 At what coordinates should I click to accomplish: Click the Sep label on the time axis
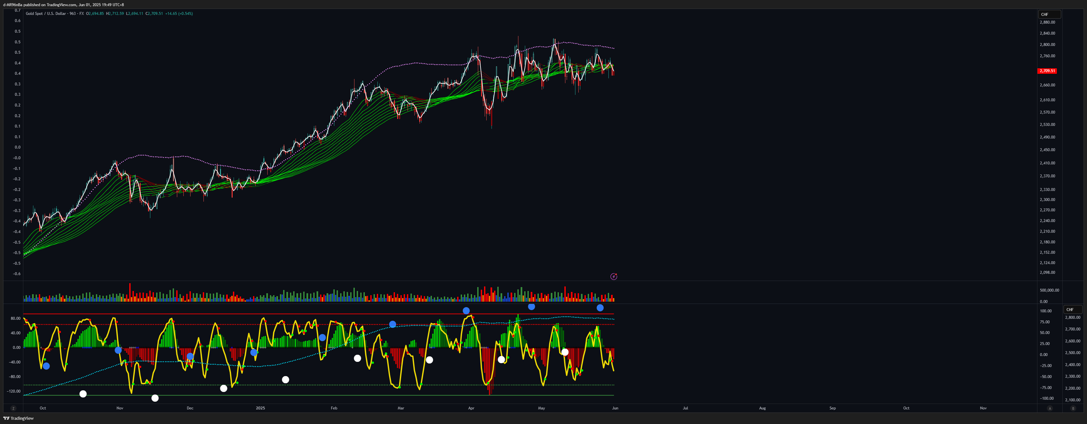832,408
